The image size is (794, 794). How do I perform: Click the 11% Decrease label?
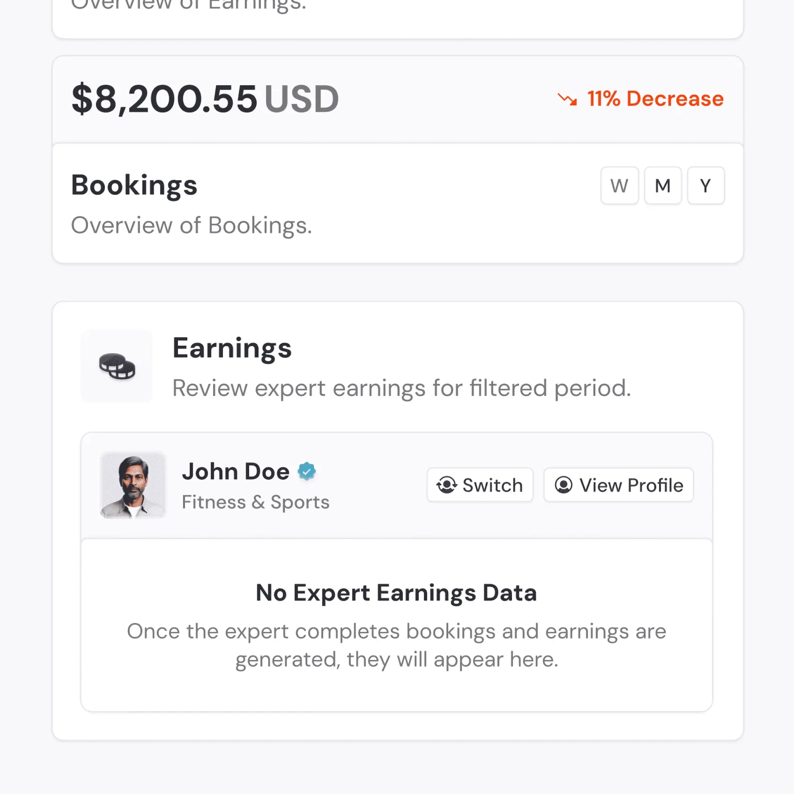(655, 99)
